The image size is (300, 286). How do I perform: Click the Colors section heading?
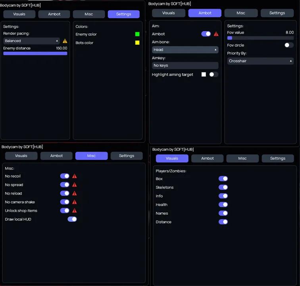[82, 27]
